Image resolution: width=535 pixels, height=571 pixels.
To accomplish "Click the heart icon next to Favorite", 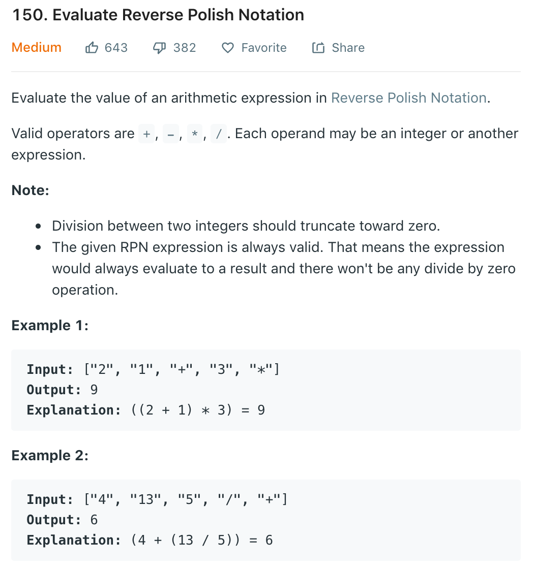I will coord(227,47).
